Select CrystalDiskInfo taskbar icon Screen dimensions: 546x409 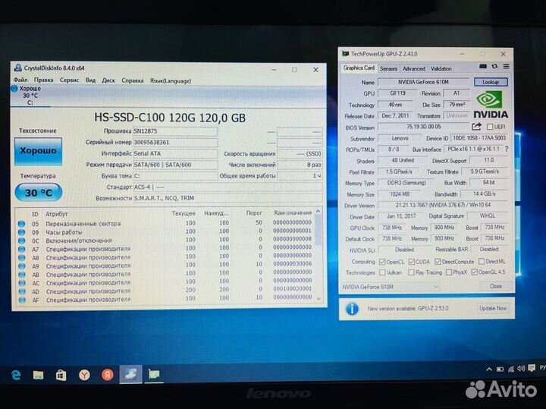(x=130, y=375)
